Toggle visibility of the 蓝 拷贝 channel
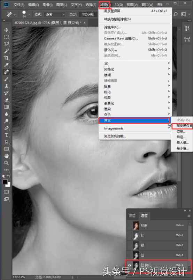The image size is (193, 280). [x=130, y=265]
